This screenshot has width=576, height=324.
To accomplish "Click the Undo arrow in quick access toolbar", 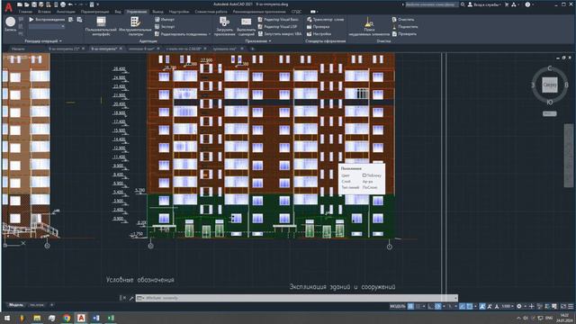I will 70,4.
